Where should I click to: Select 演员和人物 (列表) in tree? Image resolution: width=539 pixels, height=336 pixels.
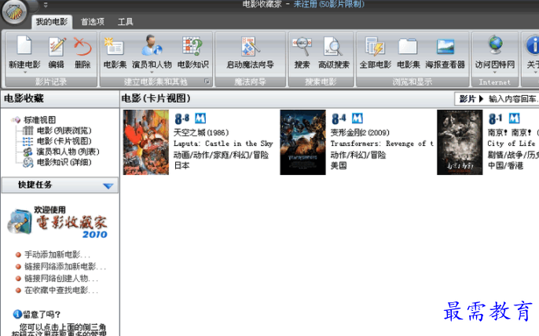[68, 152]
